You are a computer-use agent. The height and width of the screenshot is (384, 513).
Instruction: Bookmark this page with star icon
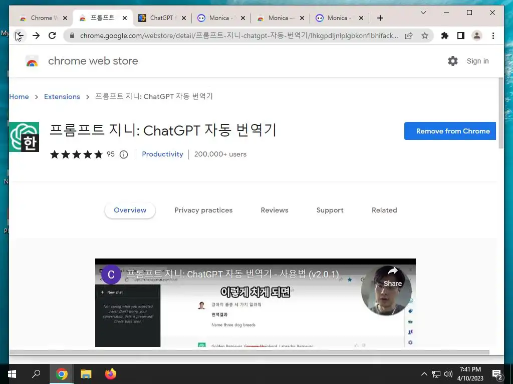coord(425,35)
